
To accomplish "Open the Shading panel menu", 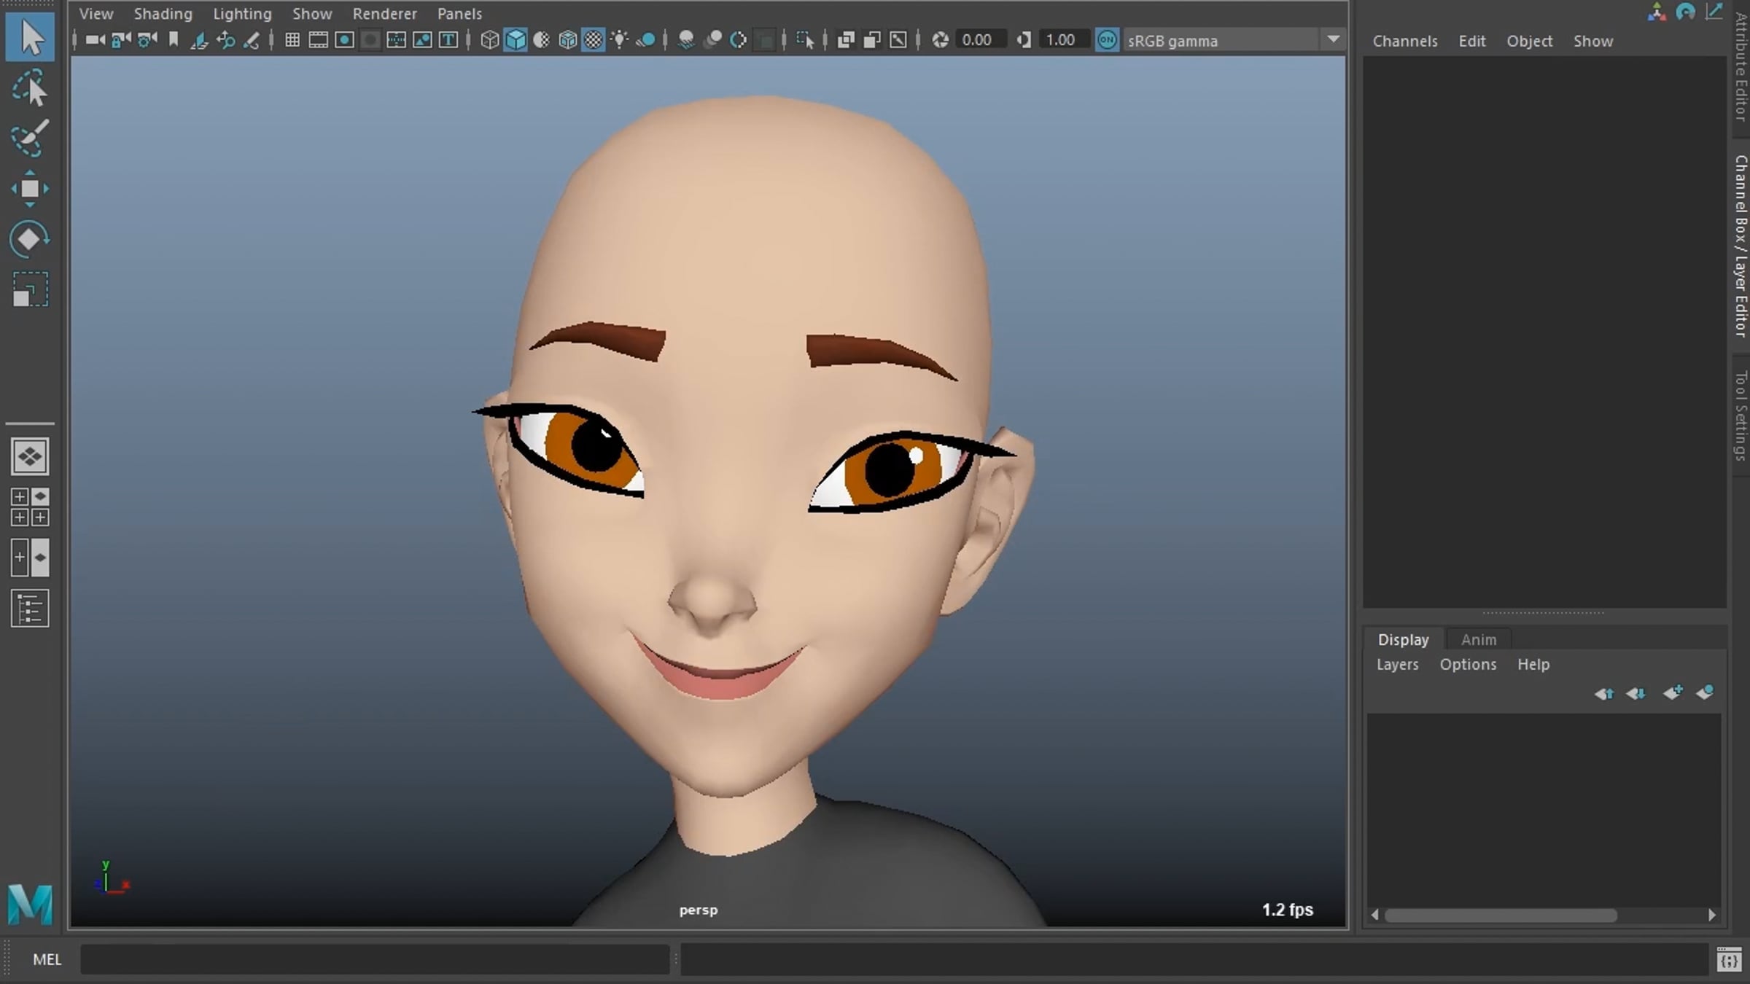I will click(163, 13).
